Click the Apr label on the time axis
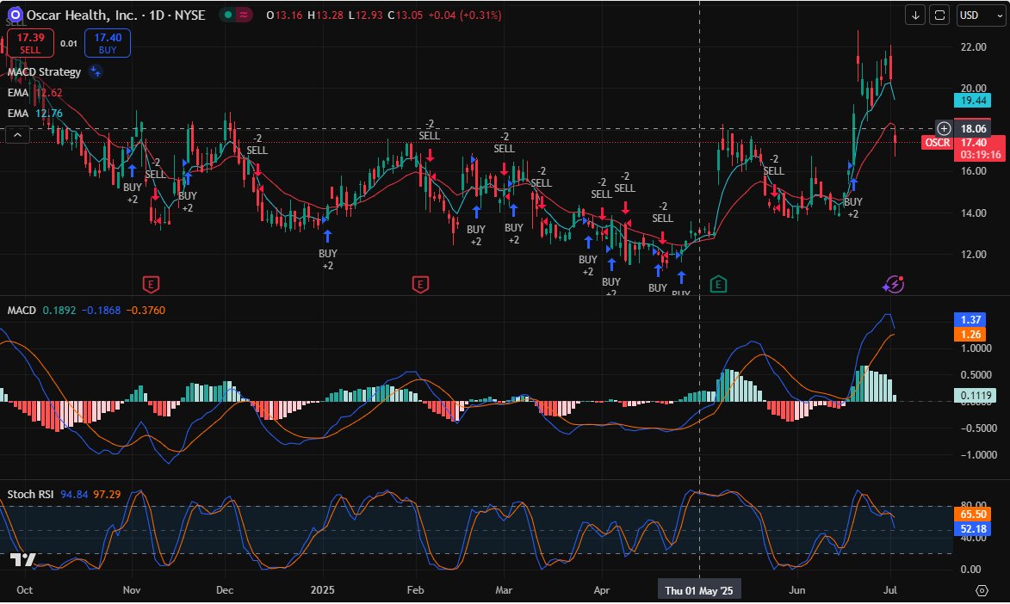The height and width of the screenshot is (604, 1010). [602, 590]
